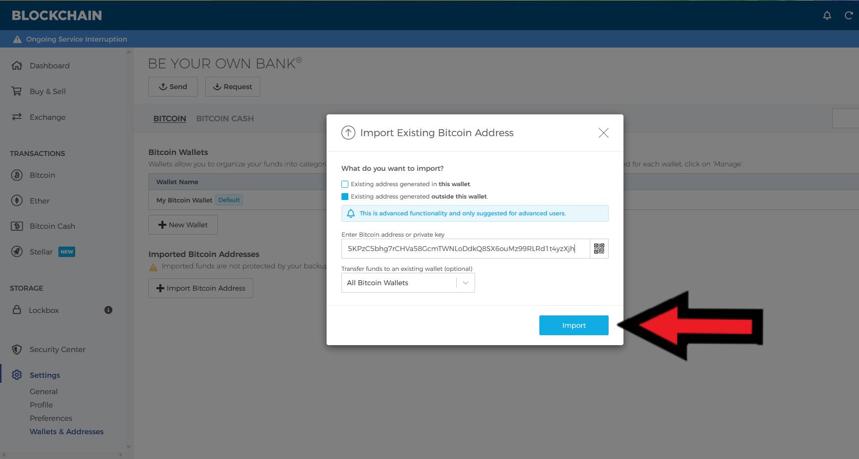Click sidebar scroll-down arrow
This screenshot has width=859, height=459.
[x=129, y=446]
